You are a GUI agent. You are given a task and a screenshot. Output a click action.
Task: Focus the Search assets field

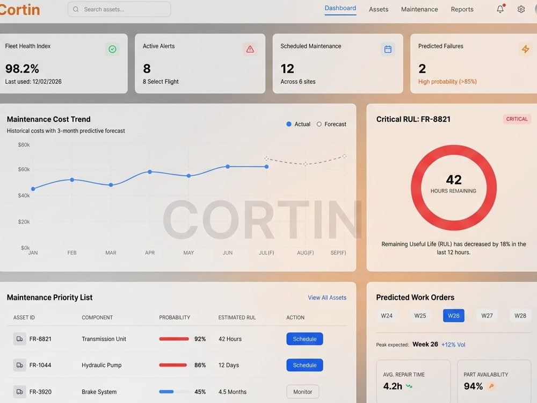click(119, 9)
